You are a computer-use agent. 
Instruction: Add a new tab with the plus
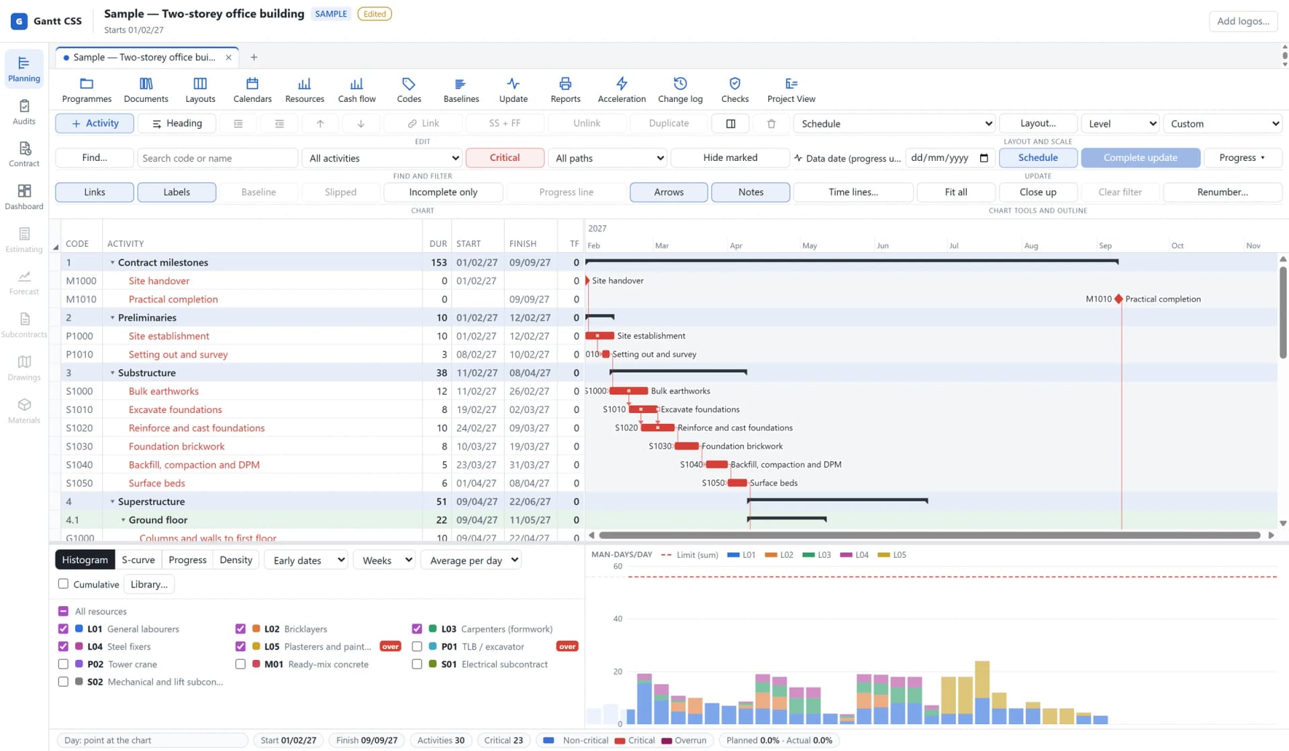point(254,57)
